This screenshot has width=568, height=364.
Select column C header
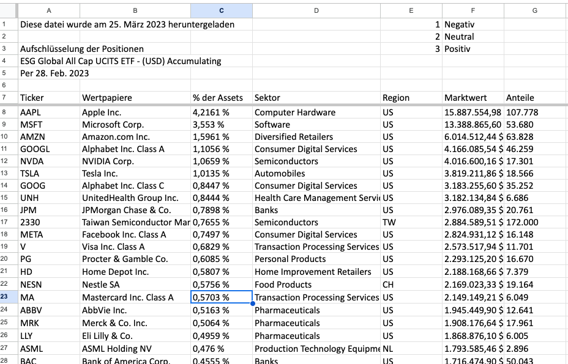[x=222, y=11]
